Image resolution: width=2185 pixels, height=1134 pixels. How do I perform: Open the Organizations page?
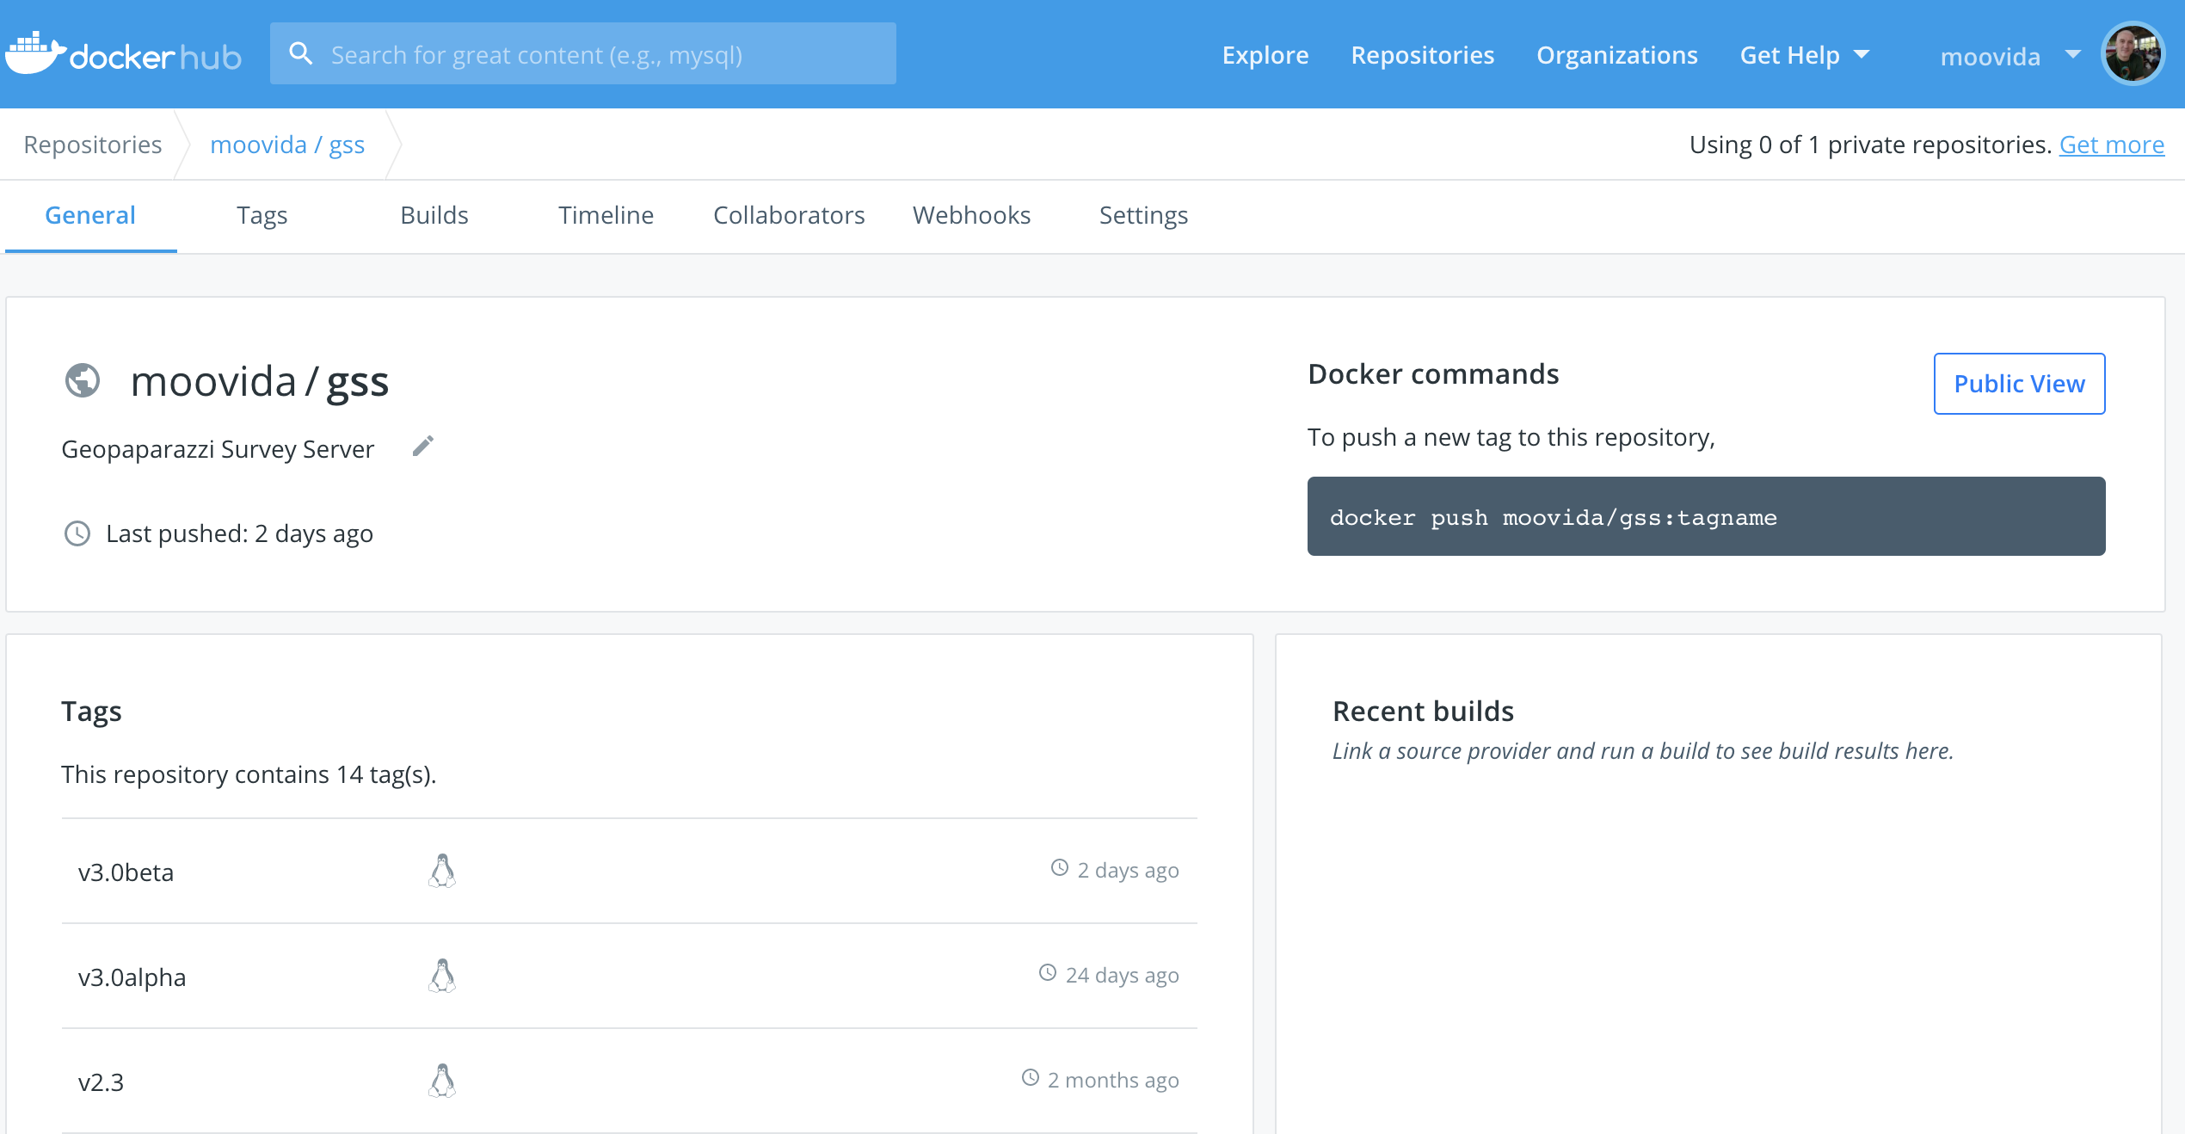tap(1617, 55)
